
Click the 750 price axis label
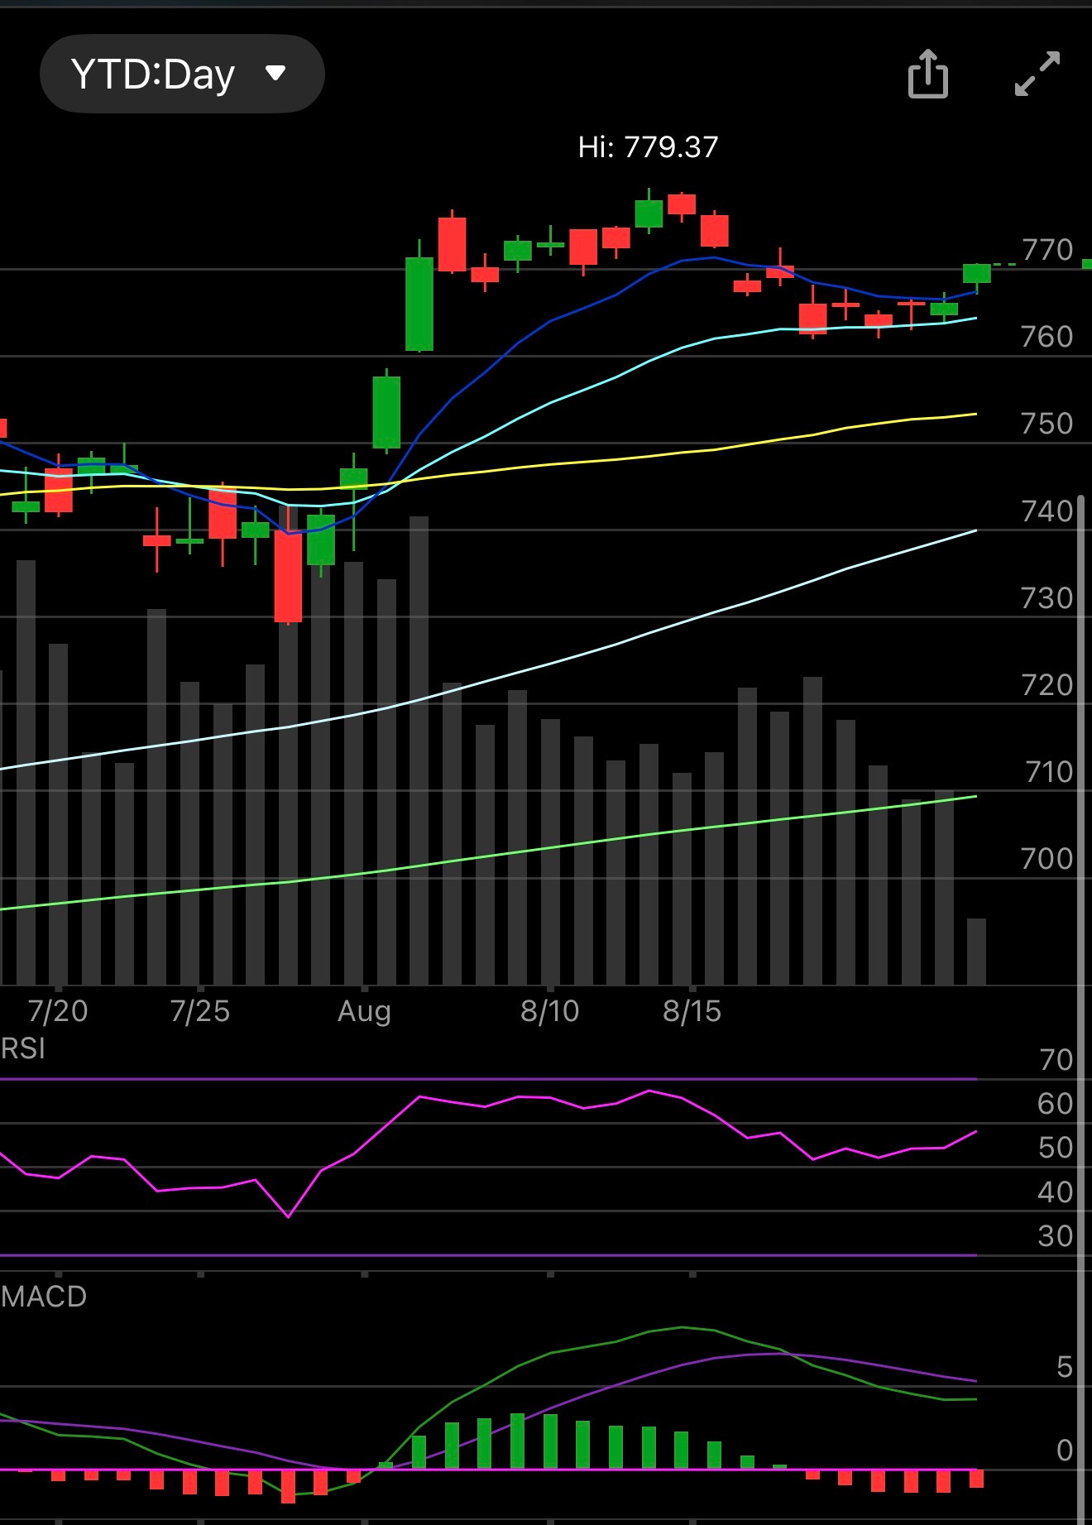(x=1047, y=424)
